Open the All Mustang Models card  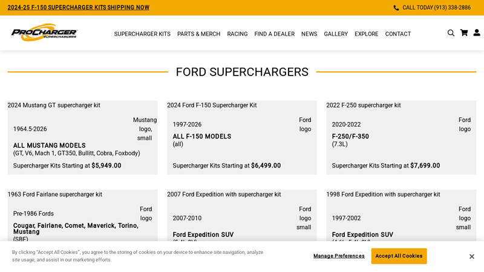pos(82,137)
